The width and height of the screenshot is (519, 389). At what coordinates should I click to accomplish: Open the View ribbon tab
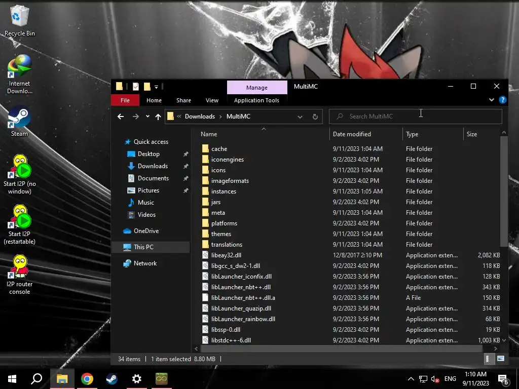[x=212, y=100]
